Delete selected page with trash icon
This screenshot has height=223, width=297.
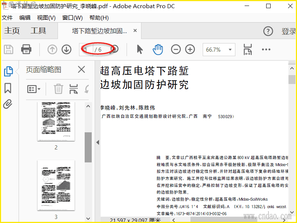58,89
